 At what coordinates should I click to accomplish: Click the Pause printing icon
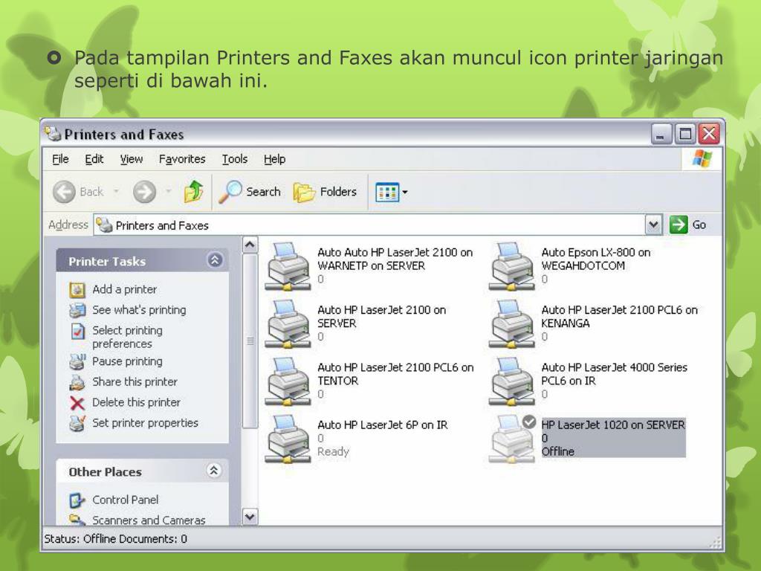coord(77,362)
